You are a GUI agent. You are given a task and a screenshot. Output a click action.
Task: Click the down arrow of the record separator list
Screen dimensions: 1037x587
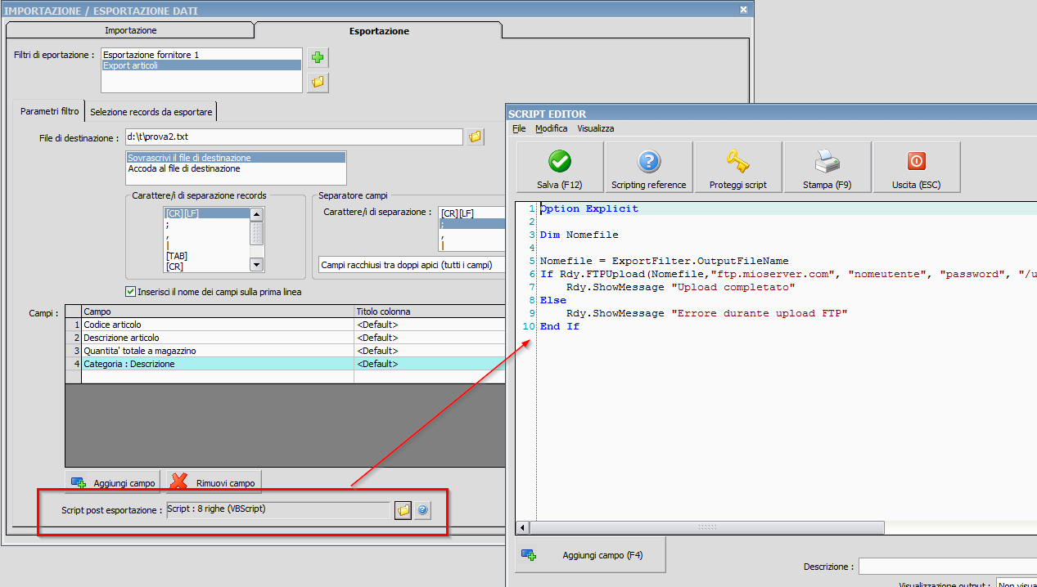click(x=256, y=264)
